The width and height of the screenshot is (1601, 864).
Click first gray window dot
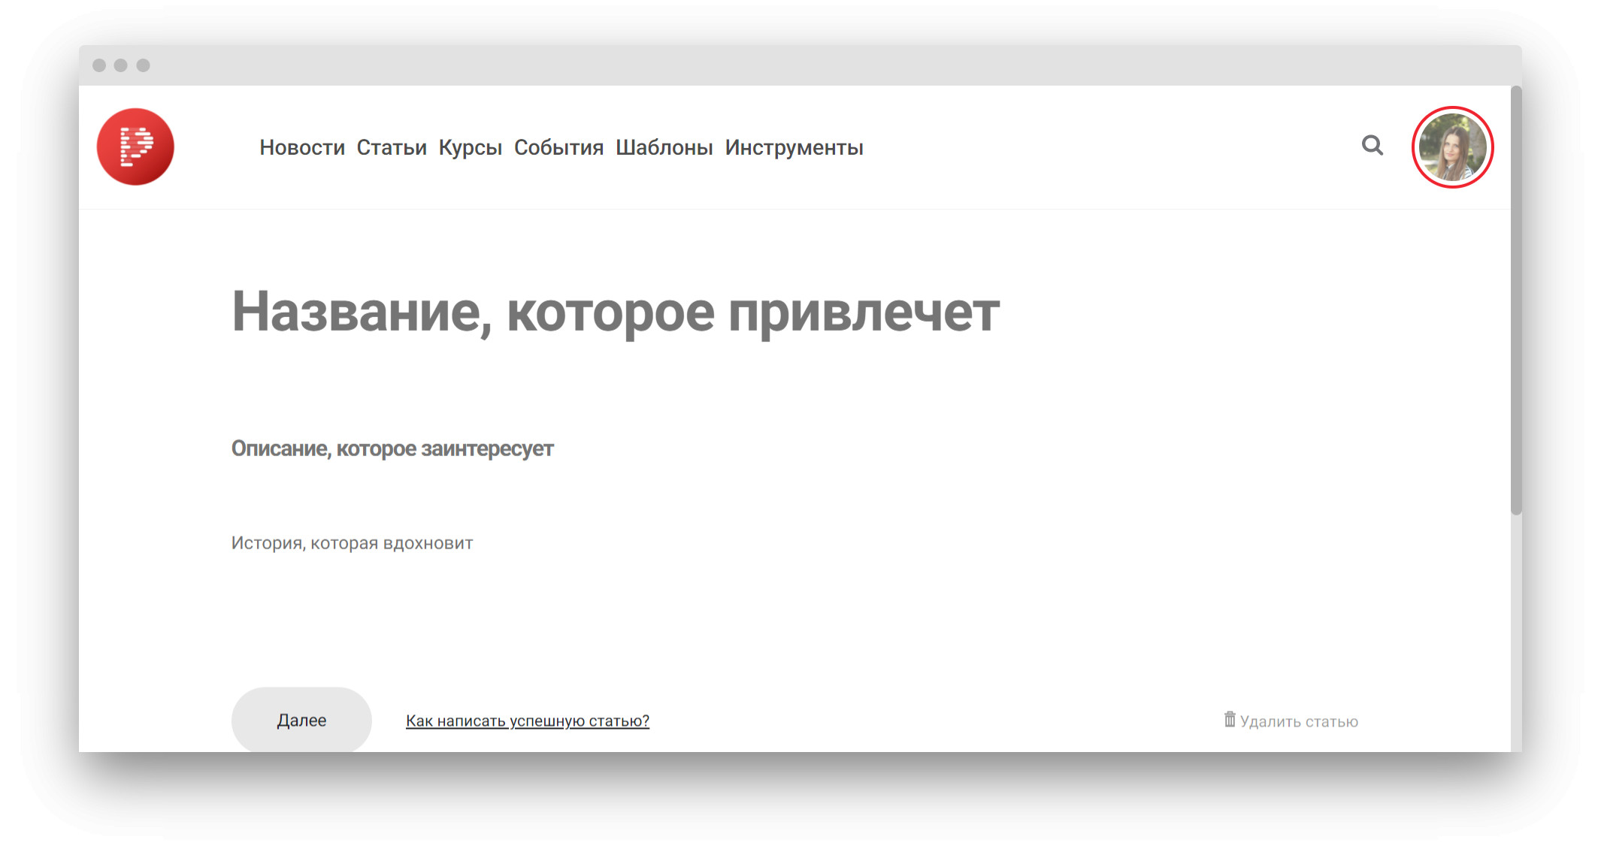98,65
